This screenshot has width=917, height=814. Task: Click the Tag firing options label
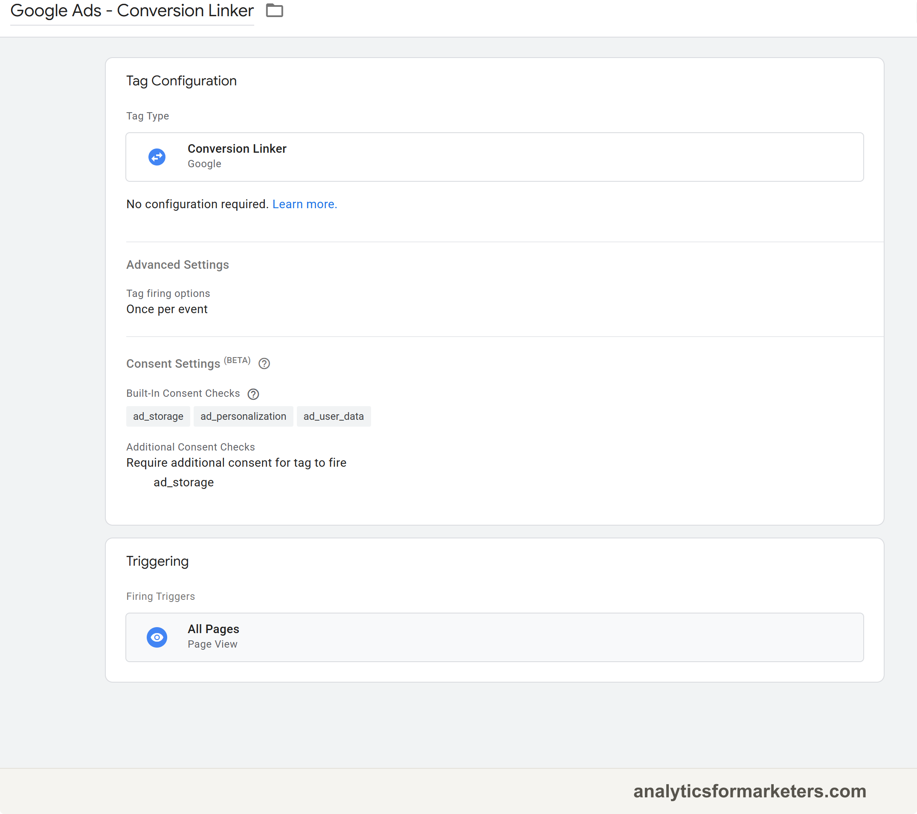[168, 294]
